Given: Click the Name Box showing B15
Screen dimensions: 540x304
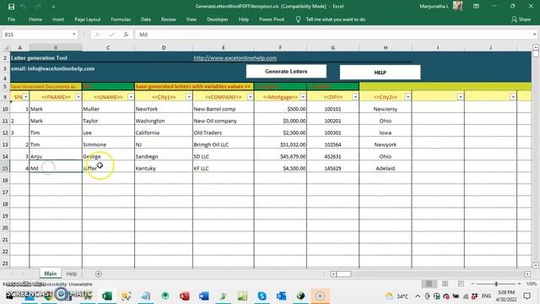Looking at the screenshot, I should point(36,35).
